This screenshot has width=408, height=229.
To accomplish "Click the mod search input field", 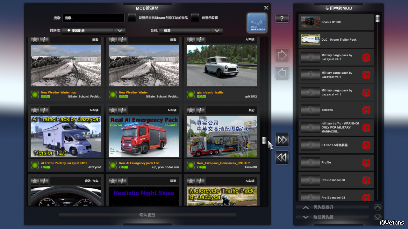I will (x=93, y=18).
